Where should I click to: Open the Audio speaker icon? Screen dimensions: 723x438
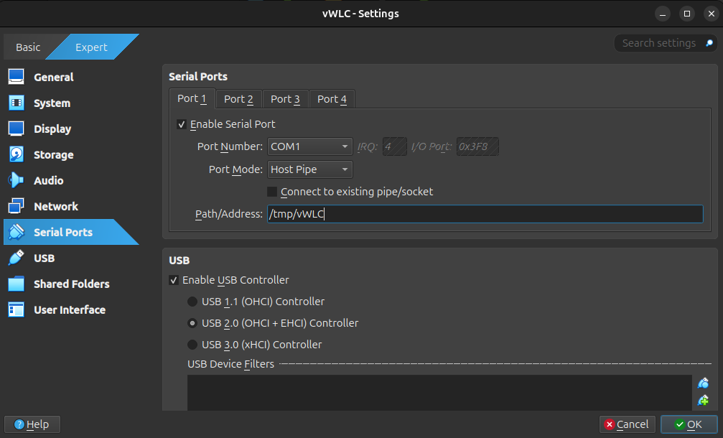[x=17, y=180]
